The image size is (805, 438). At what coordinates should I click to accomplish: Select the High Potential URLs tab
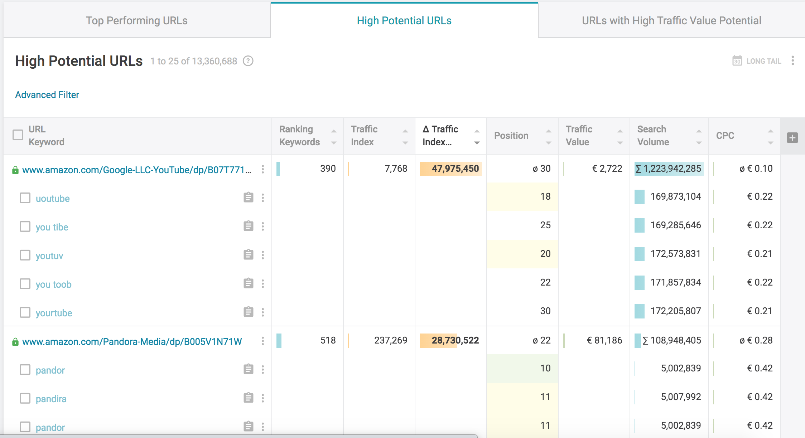pyautogui.click(x=404, y=20)
